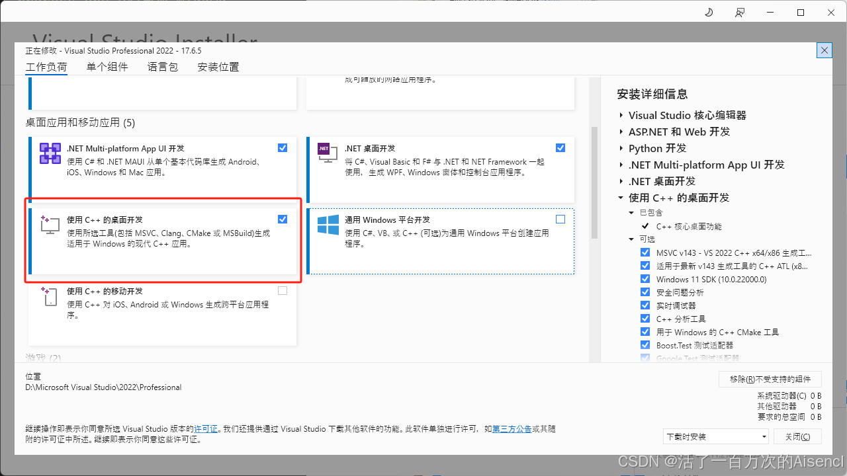Switch to the 单个组件 tab
The image size is (847, 476).
click(x=107, y=67)
